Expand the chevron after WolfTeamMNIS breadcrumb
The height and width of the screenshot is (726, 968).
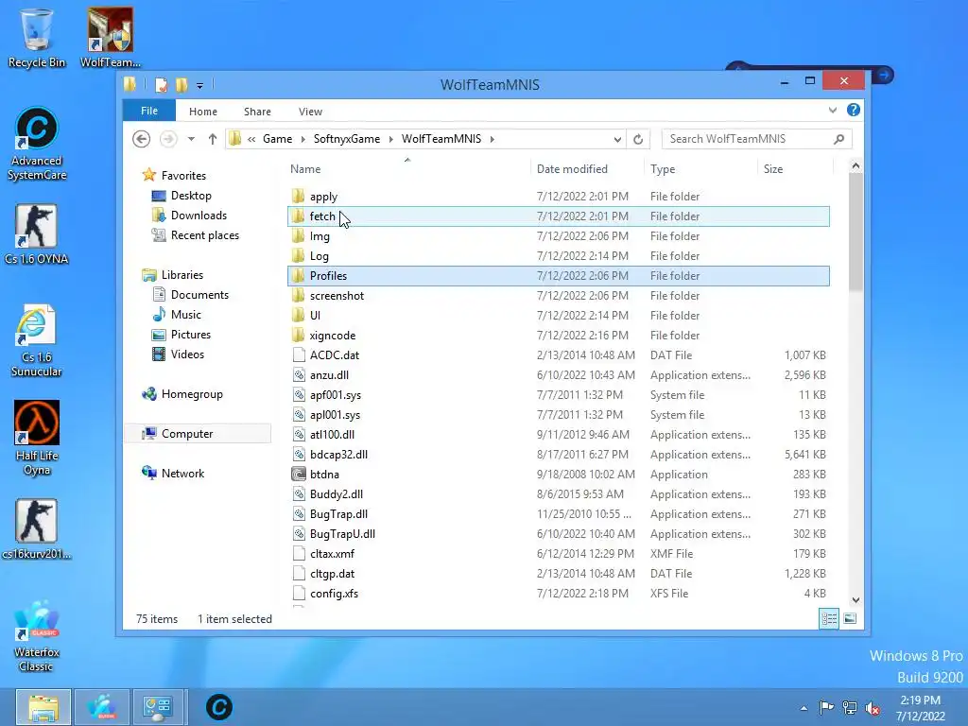492,139
